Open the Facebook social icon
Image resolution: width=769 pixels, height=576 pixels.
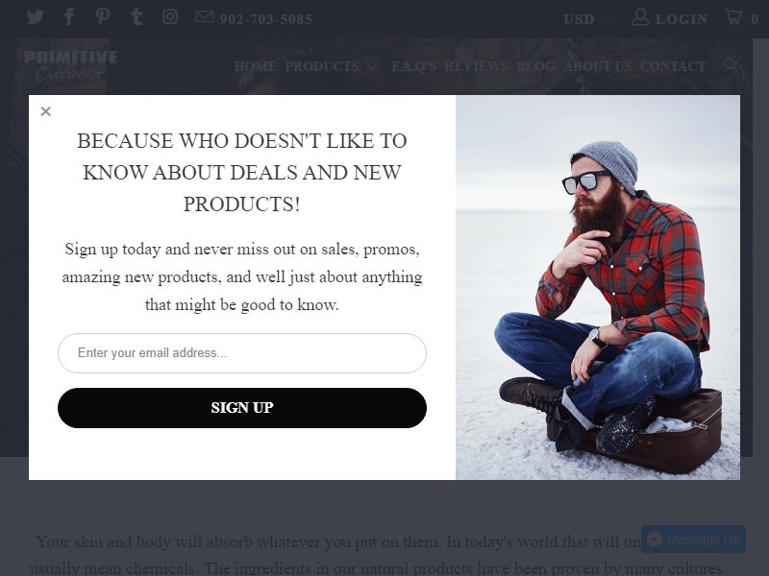pos(69,16)
